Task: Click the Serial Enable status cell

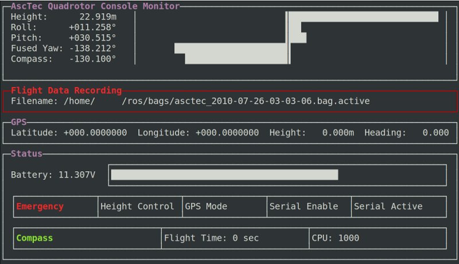Action: [304, 207]
